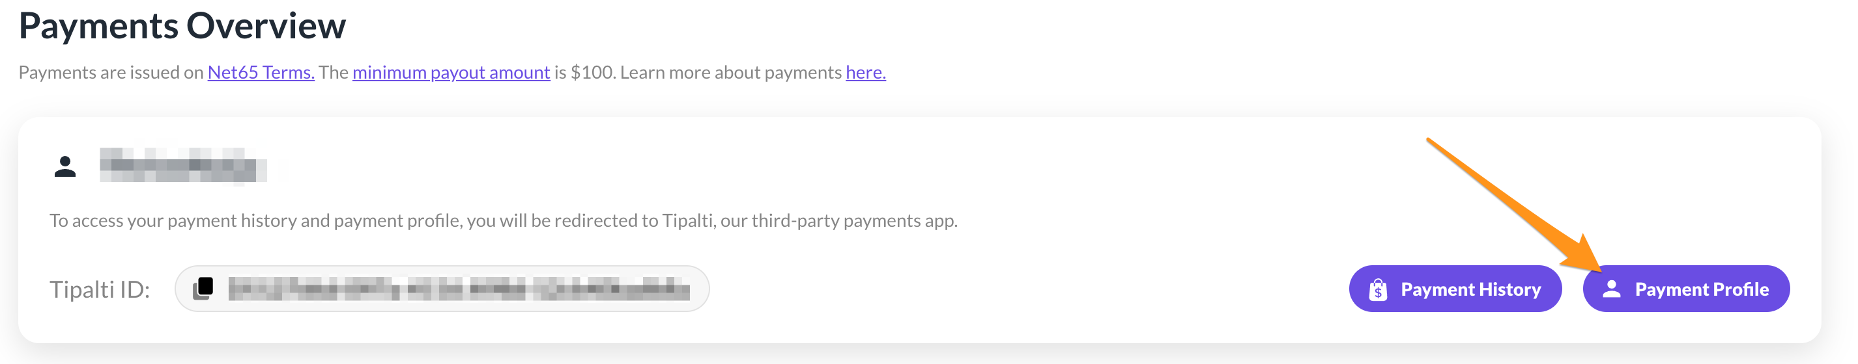Open the Net65 Terms link
The height and width of the screenshot is (364, 1858).
click(261, 73)
